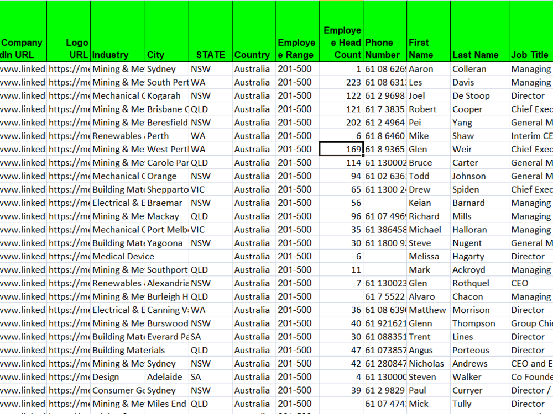Click first name cell Aaron
The height and width of the screenshot is (414, 553).
pyautogui.click(x=429, y=69)
